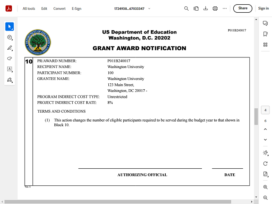272x204 pixels.
Task: Click the AUTHORIZING OFFICIAL label
Action: coord(142,175)
